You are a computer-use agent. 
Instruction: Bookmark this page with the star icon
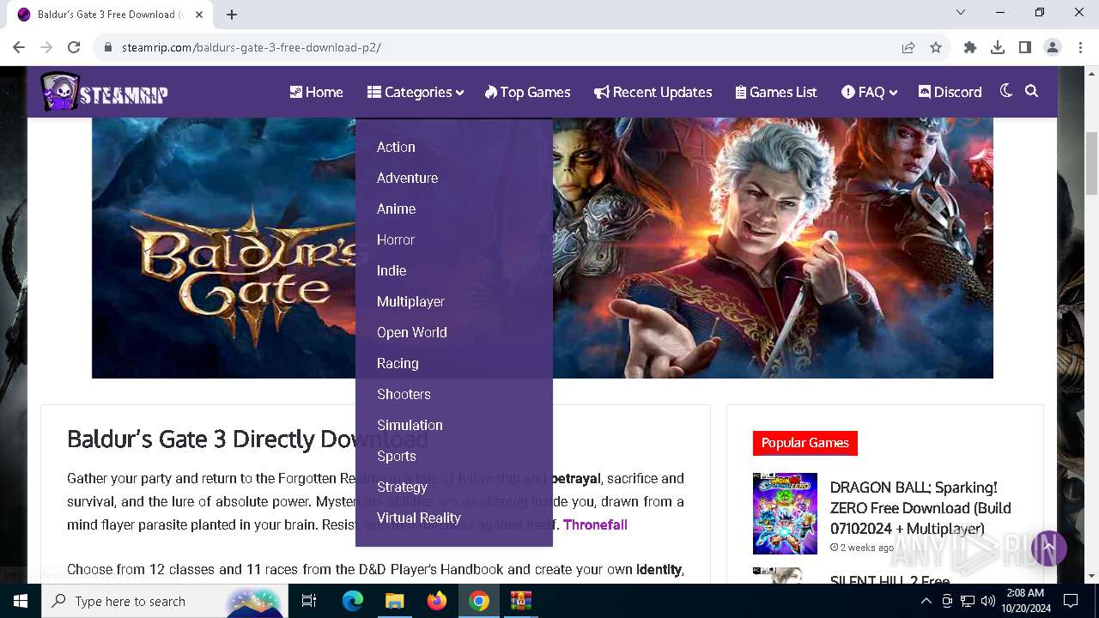936,47
